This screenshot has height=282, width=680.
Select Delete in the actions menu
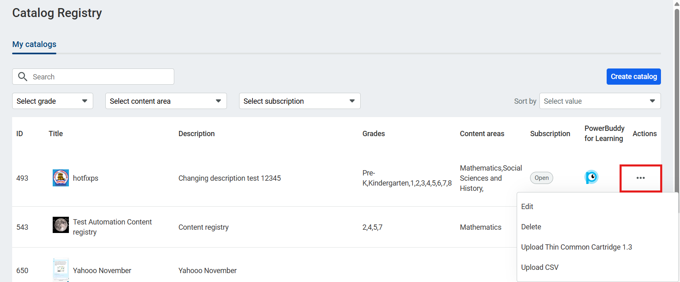pyautogui.click(x=531, y=227)
